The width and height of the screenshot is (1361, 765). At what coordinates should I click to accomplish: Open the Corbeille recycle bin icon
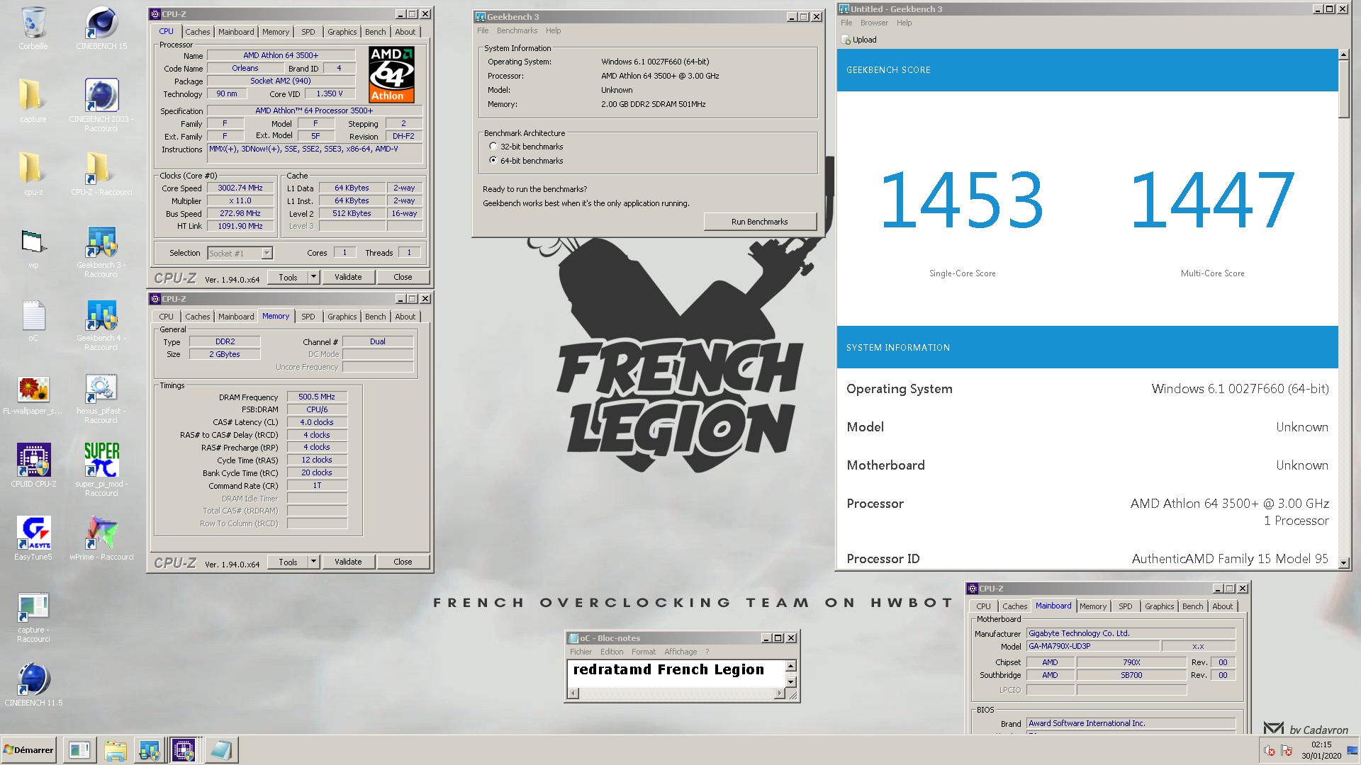[33, 23]
